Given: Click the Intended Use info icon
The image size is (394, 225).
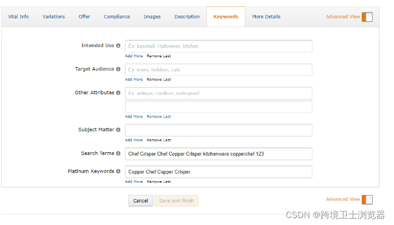Looking at the screenshot, I should click(118, 46).
